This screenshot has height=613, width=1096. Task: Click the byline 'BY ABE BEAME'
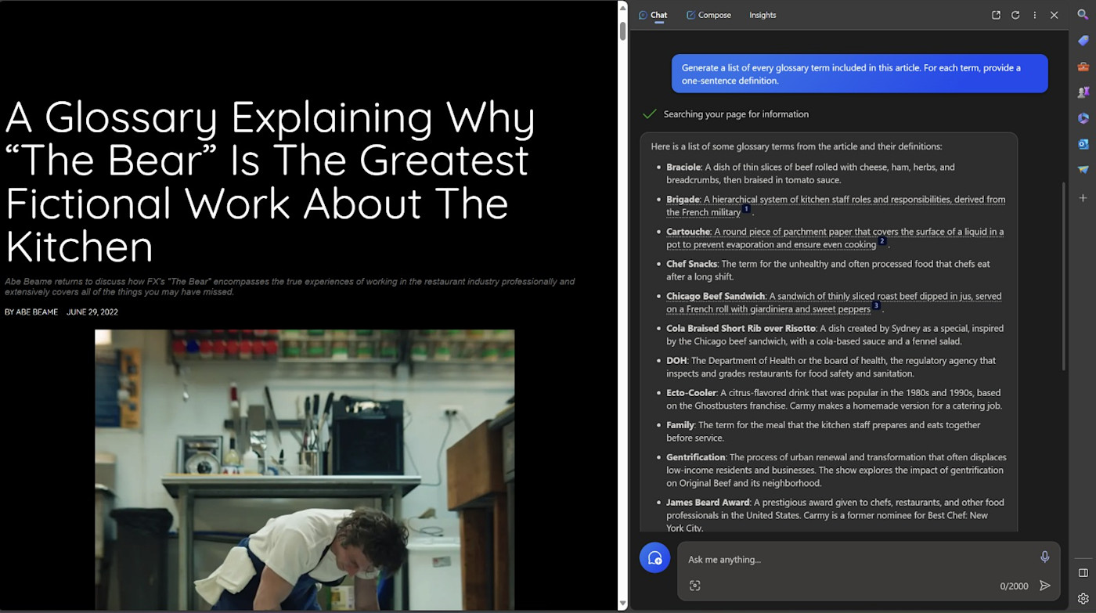(31, 312)
